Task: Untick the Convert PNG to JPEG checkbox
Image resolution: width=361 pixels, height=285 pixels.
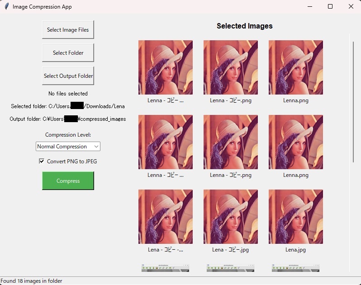Action: (x=42, y=161)
